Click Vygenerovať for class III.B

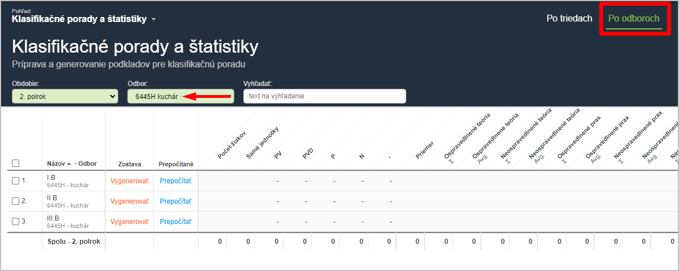click(x=129, y=221)
